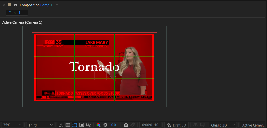267x128 pixels.
Task: Toggle the panel lock icon
Action: point(16,5)
